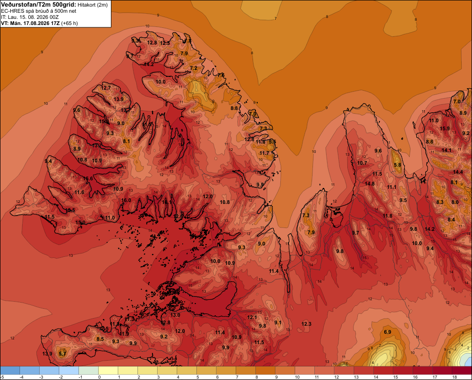472x380 pixels.
Task: Click the '8.4' temperature value
Action: tap(451, 220)
